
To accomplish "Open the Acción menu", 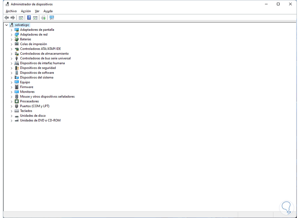I will tap(26, 11).
